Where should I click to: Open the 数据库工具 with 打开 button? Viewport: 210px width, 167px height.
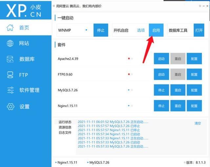199,30
